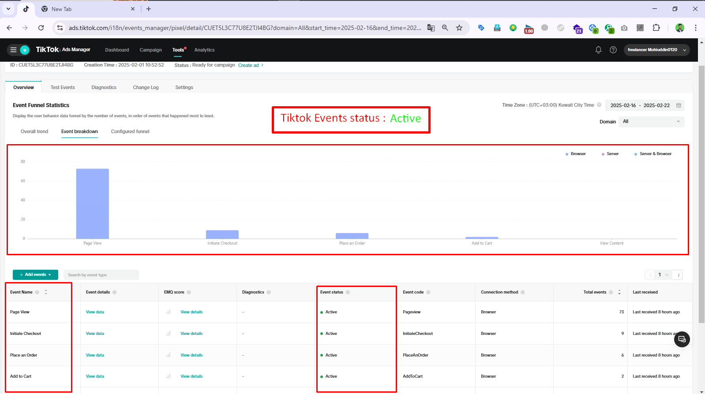705x394 pixels.
Task: Toggle Server series in chart legend
Action: point(610,154)
